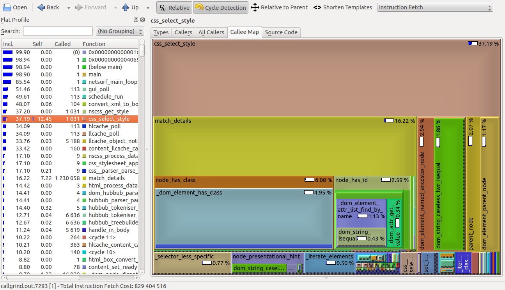Select the highlighted css_select_style row
This screenshot has height=290, width=505.
[x=70, y=119]
